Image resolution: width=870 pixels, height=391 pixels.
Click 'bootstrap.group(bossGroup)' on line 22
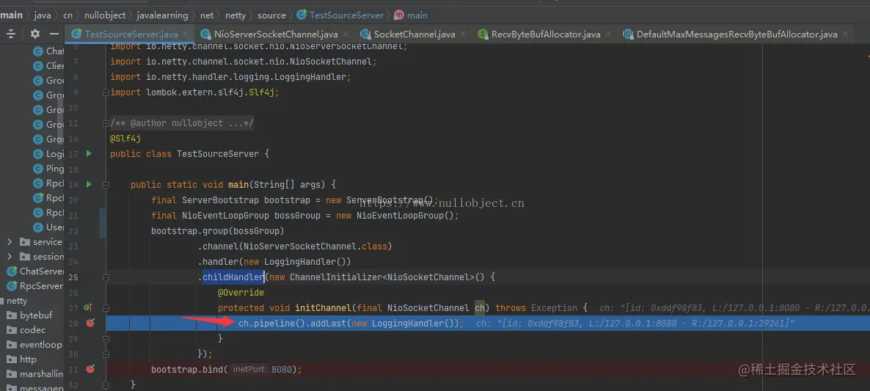click(218, 231)
